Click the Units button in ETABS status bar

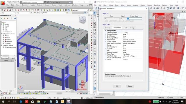click(x=182, y=97)
